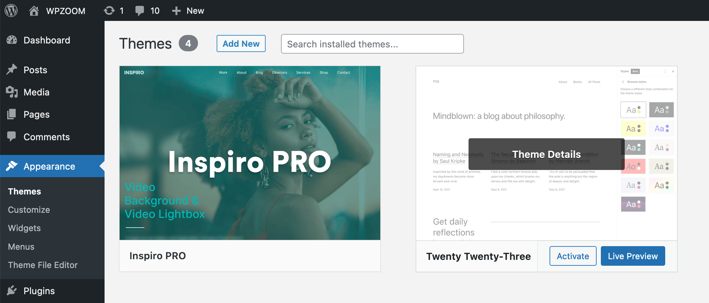Open the Theme File Editor

43,265
